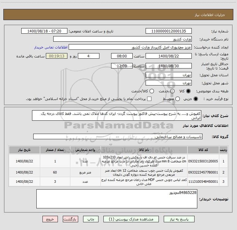Select the خدمت radio button

[x=172, y=91]
